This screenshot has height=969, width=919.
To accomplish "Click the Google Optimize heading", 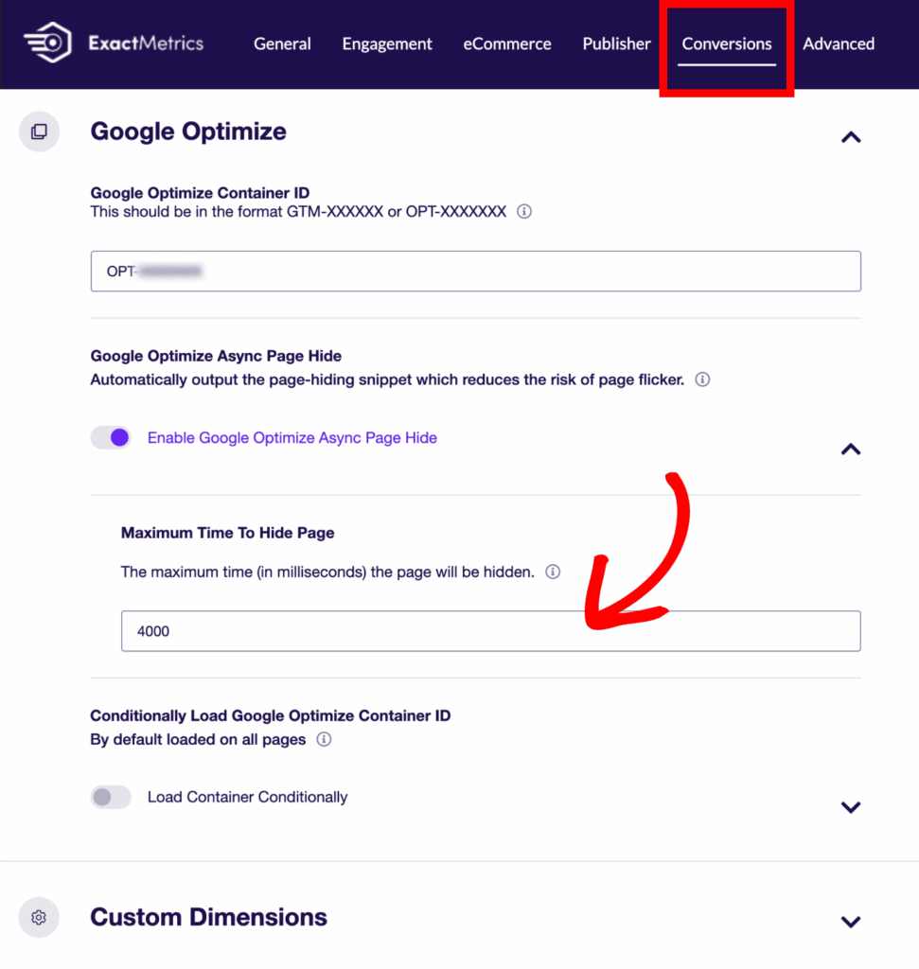I will pos(188,132).
